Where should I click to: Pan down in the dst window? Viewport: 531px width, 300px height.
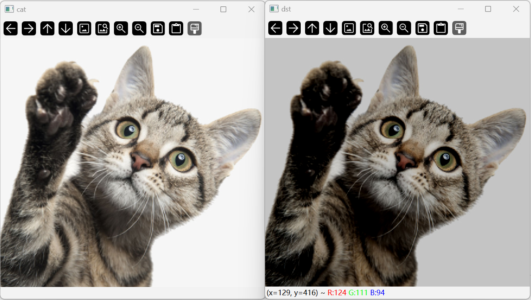330,28
